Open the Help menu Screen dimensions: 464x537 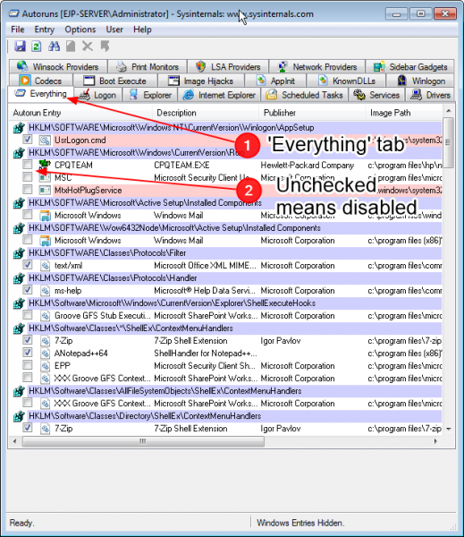[x=142, y=30]
